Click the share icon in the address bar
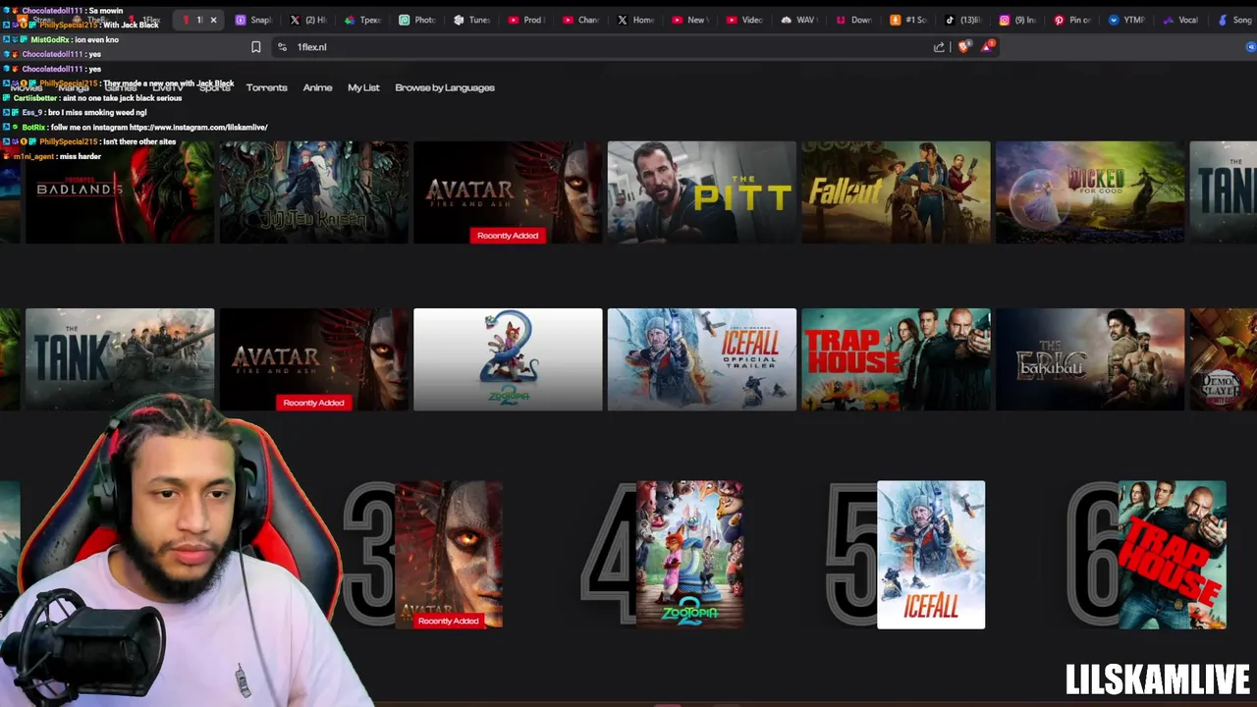1257x707 pixels. click(x=939, y=47)
